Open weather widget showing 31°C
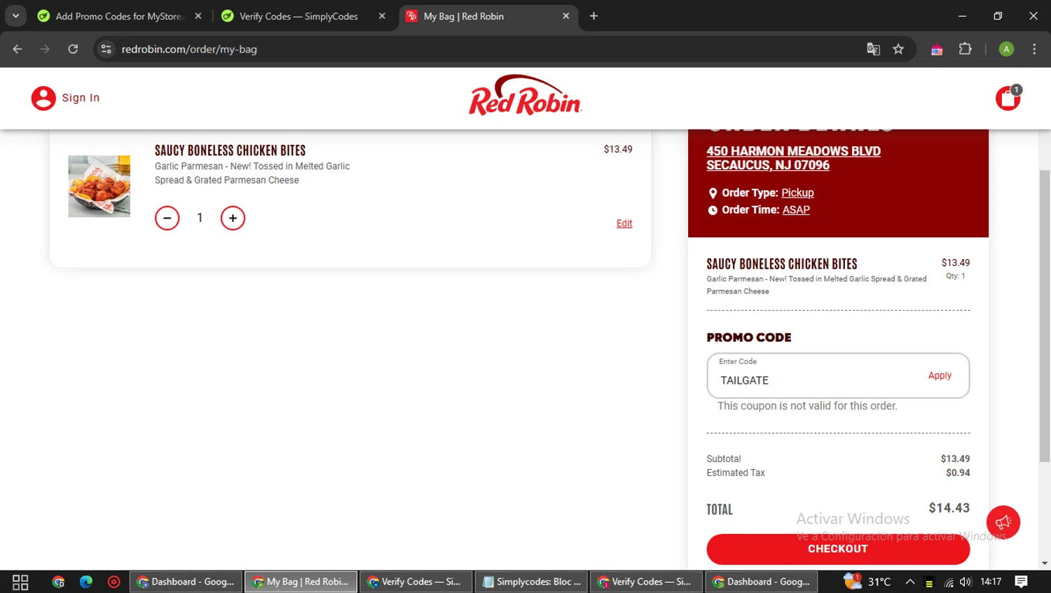The image size is (1051, 593). pos(869,582)
